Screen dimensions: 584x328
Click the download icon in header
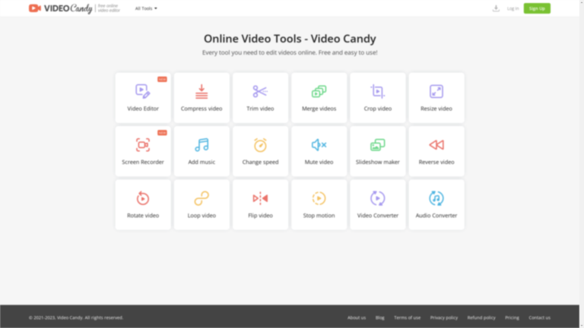[x=496, y=8]
